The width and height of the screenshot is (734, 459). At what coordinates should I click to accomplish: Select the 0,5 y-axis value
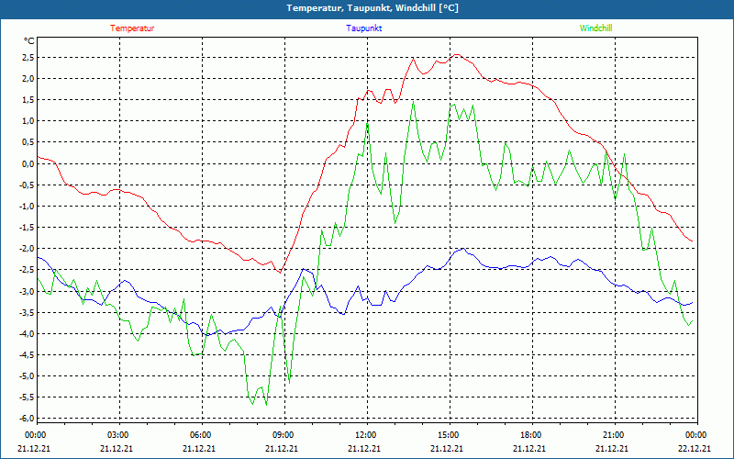pyautogui.click(x=28, y=142)
